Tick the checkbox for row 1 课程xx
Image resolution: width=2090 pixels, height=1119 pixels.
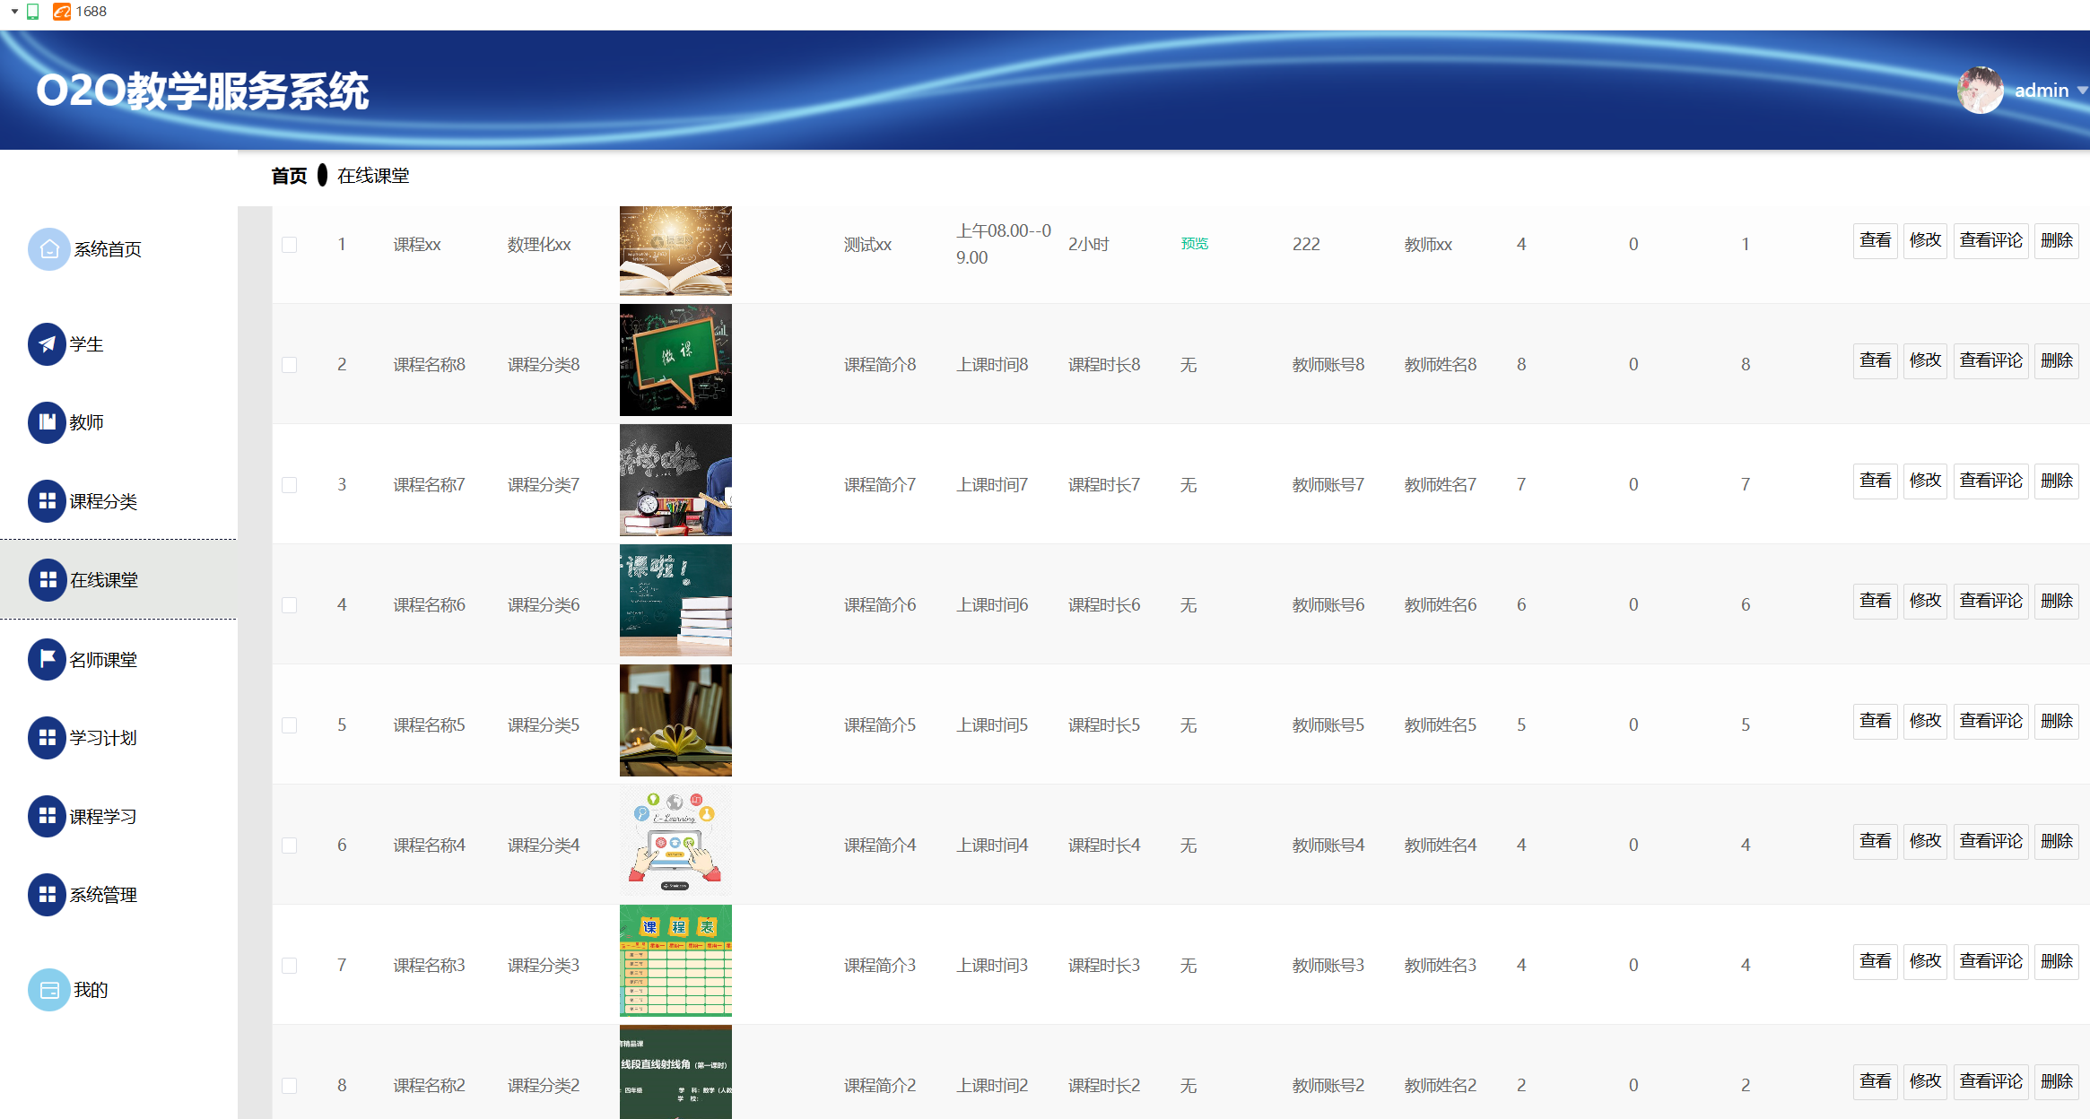click(x=289, y=245)
